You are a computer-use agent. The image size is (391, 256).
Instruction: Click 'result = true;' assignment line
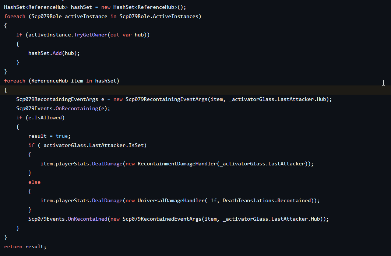[49, 136]
